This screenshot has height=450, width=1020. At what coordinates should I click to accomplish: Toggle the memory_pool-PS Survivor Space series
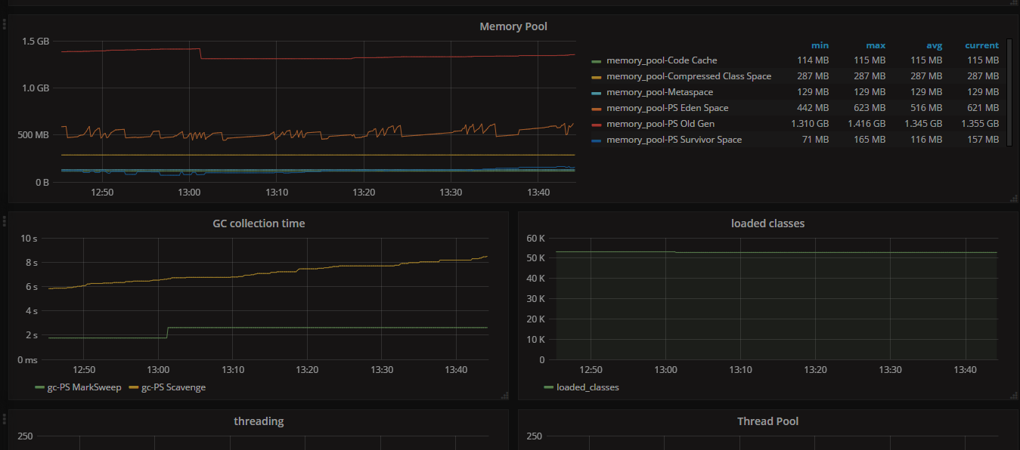point(674,140)
